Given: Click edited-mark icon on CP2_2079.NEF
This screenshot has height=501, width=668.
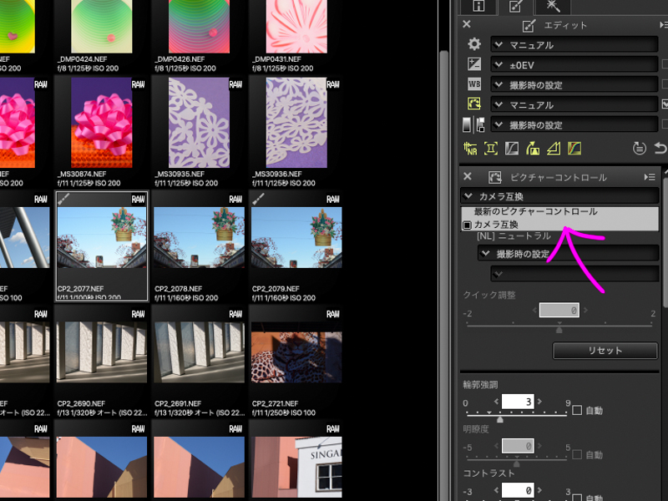Looking at the screenshot, I should [258, 199].
